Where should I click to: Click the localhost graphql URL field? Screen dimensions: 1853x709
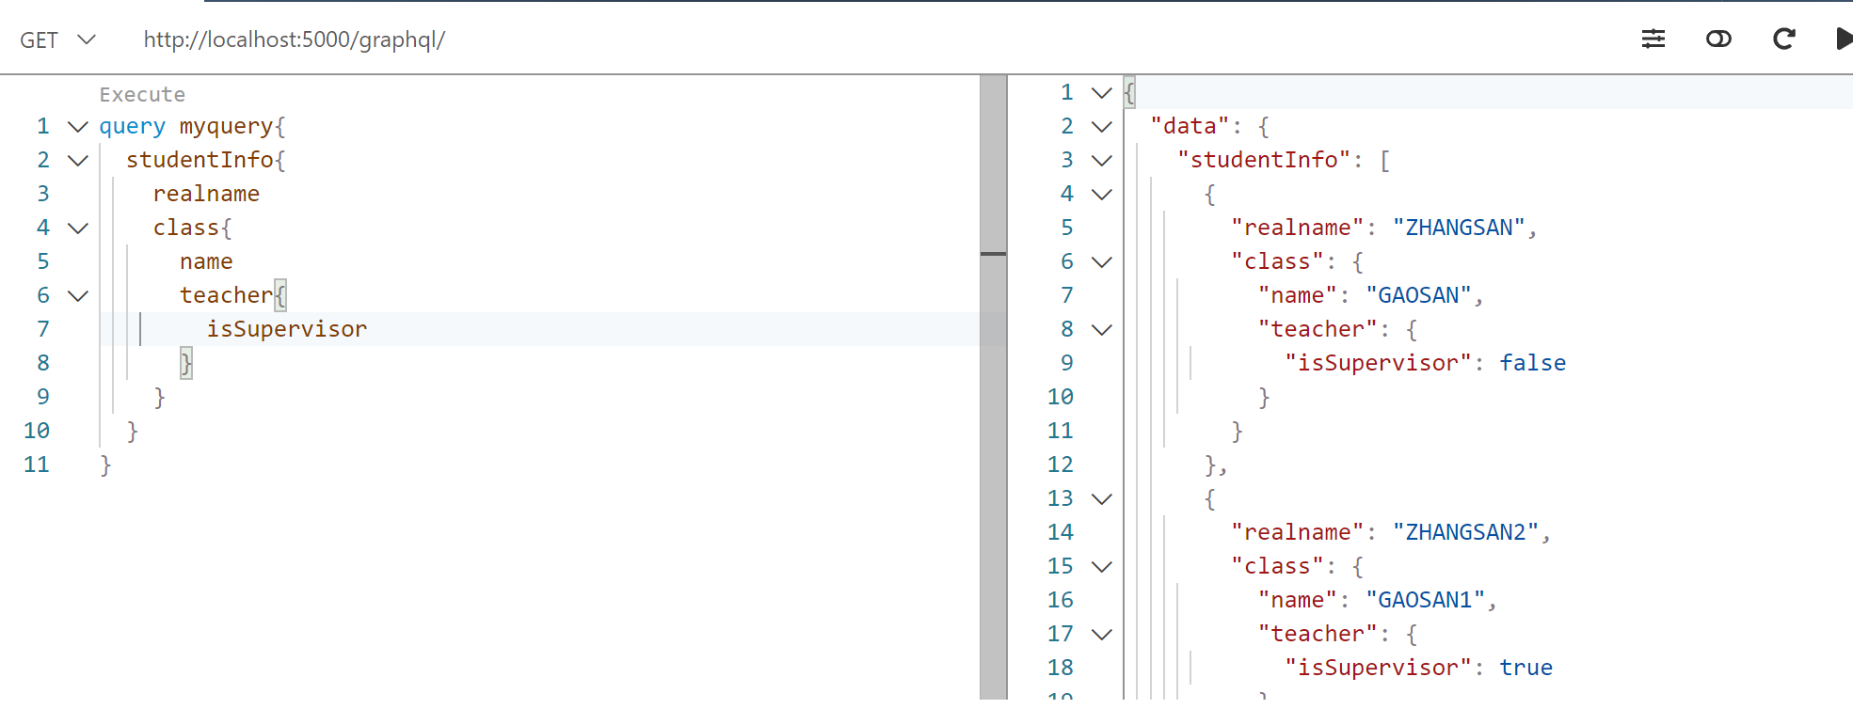[294, 39]
